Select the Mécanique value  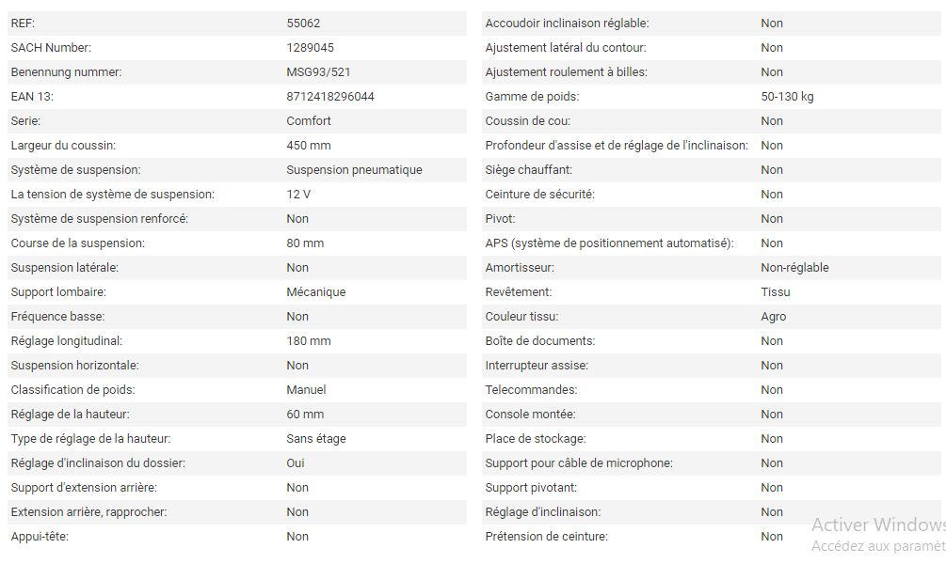(x=316, y=292)
